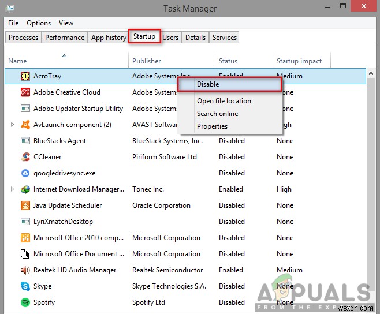Choose Open file location in context menu
Viewport: 380px width, 314px height.
point(224,101)
